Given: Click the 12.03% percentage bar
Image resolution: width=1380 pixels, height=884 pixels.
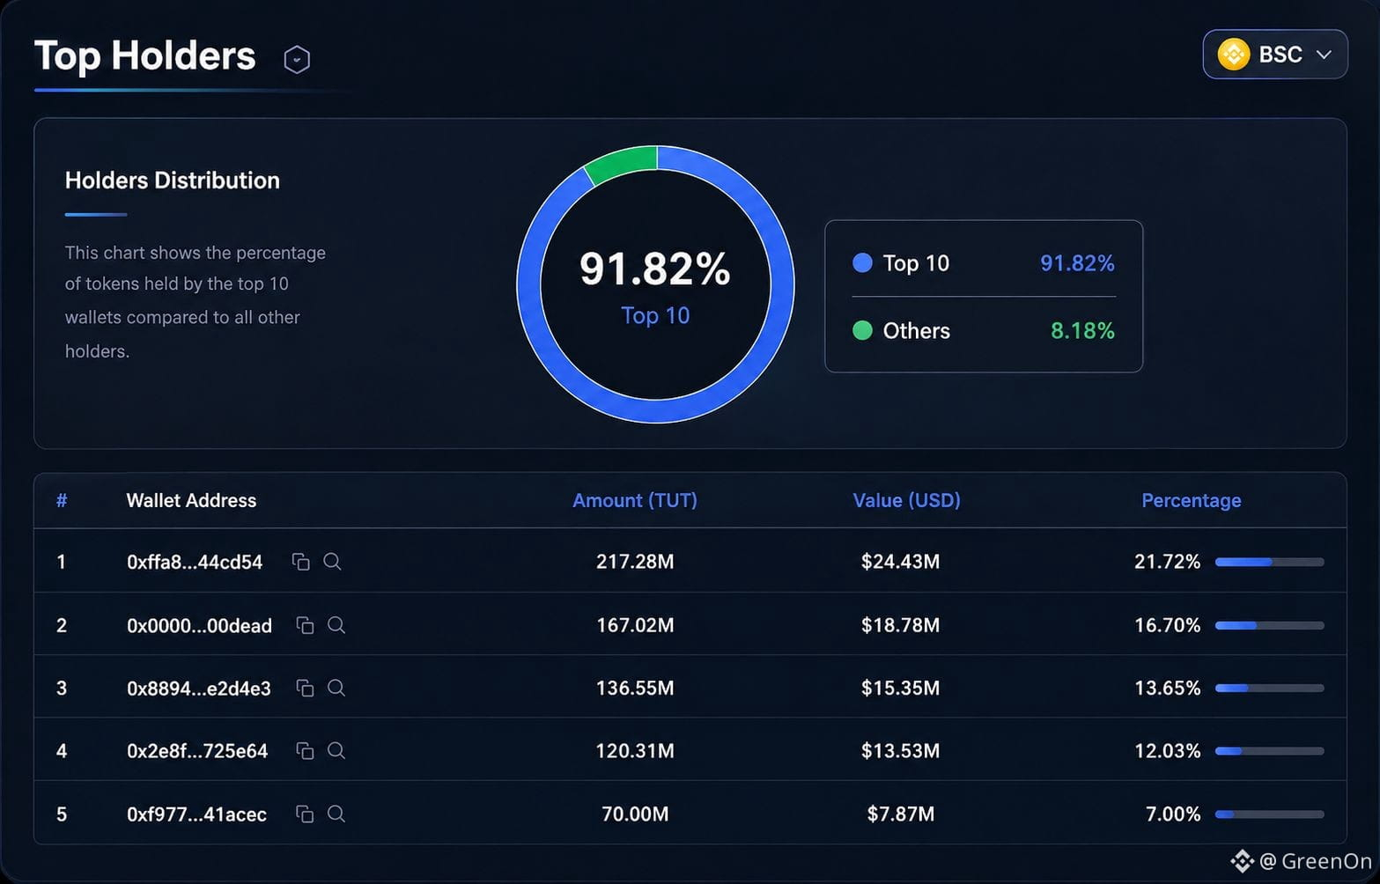Looking at the screenshot, I should (x=1269, y=751).
